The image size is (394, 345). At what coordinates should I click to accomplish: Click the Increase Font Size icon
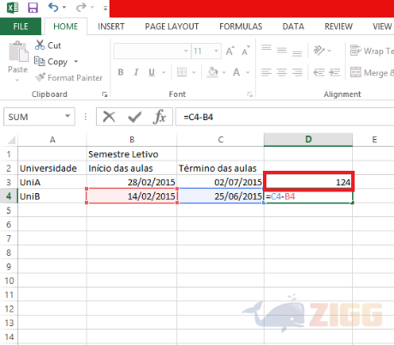pyautogui.click(x=230, y=51)
